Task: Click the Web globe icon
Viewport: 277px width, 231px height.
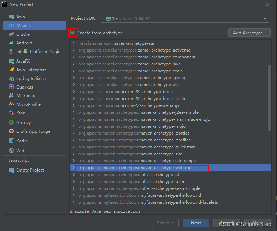Action: (11, 150)
